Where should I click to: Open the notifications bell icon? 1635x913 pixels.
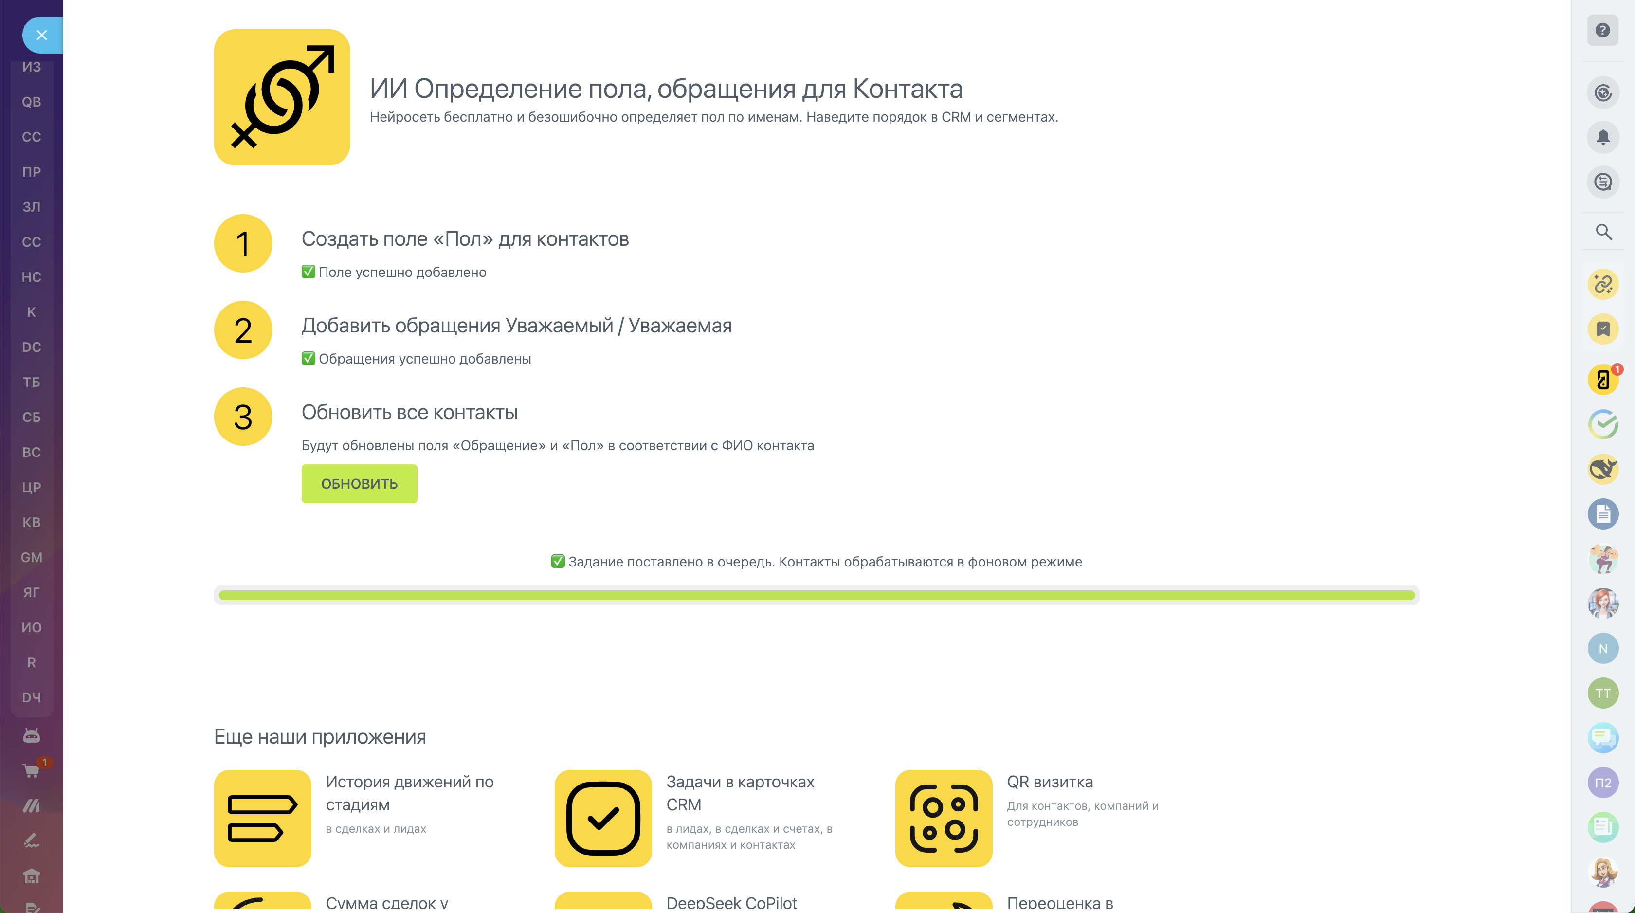coord(1602,137)
